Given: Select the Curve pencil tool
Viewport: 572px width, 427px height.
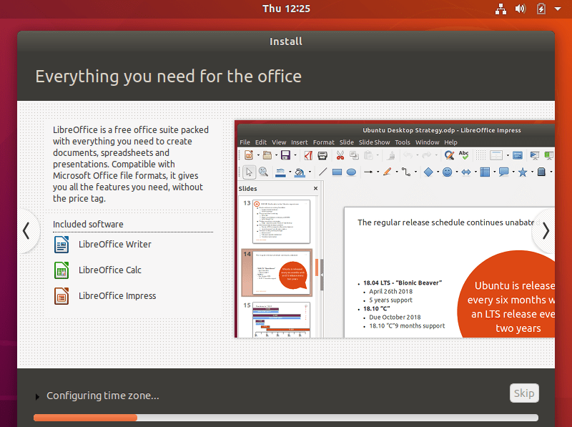Looking at the screenshot, I should [x=388, y=172].
